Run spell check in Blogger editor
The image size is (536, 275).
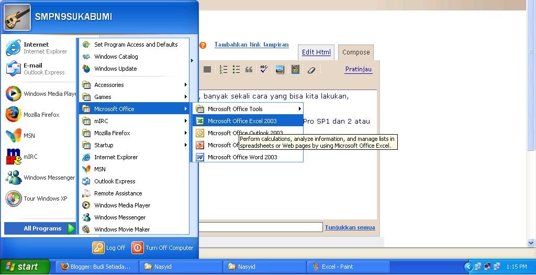[x=264, y=69]
